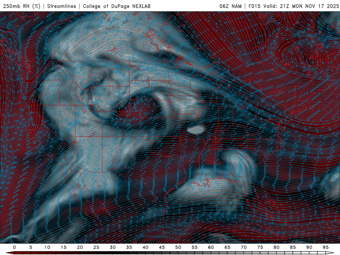Click the 70 label on color scale
The width and height of the screenshot is (340, 255).
(x=244, y=247)
